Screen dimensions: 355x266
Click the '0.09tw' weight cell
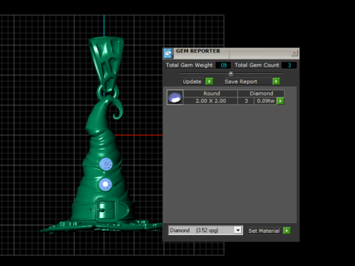point(266,101)
